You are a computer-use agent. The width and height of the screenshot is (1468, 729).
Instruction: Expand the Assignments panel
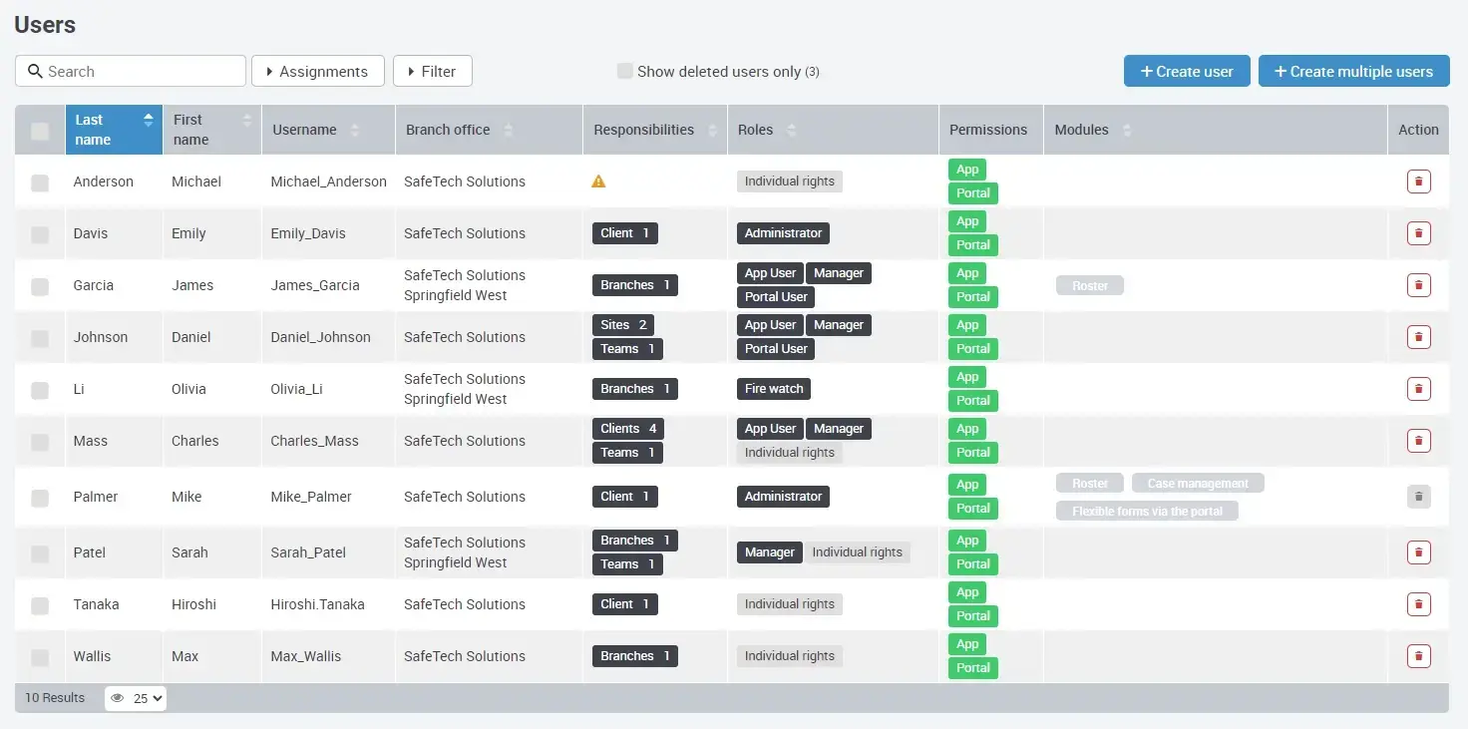(317, 71)
